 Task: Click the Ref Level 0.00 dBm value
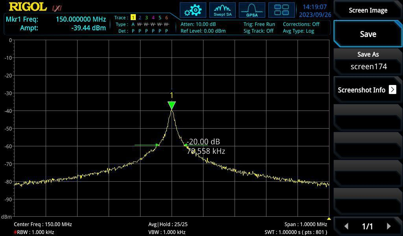coord(203,31)
